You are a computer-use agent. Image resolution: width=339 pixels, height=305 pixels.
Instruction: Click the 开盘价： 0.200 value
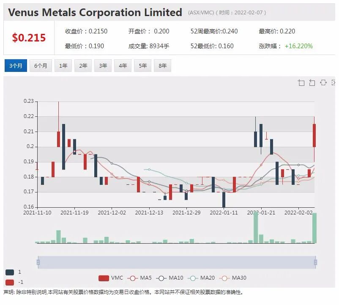(149, 31)
